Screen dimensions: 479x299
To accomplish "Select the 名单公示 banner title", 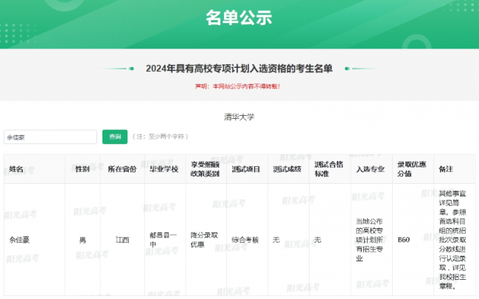I will pos(239,18).
